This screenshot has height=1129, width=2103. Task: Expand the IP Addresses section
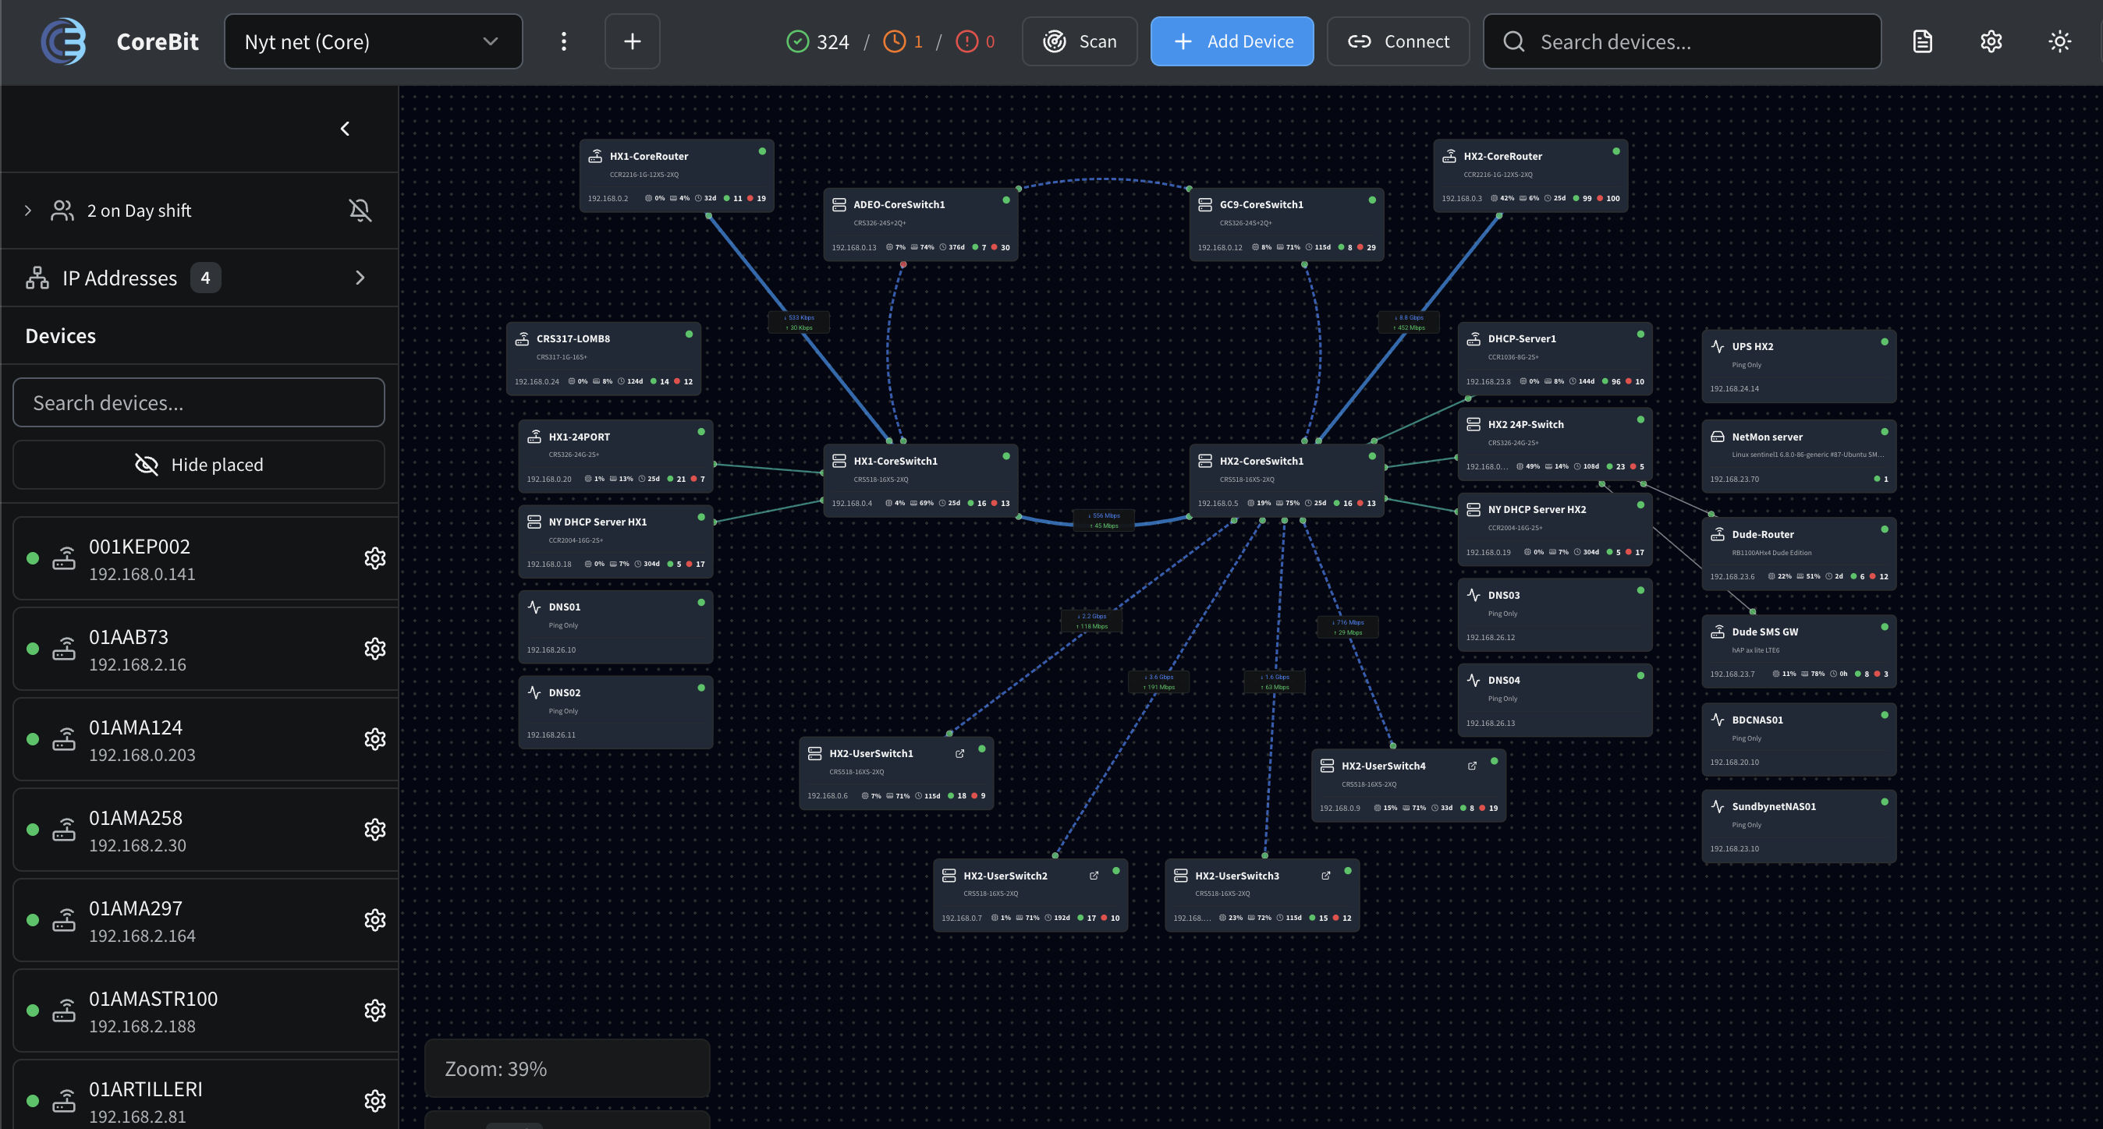tap(360, 278)
